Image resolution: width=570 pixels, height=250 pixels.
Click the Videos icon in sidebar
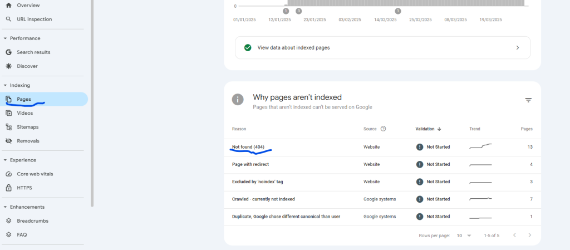click(9, 113)
